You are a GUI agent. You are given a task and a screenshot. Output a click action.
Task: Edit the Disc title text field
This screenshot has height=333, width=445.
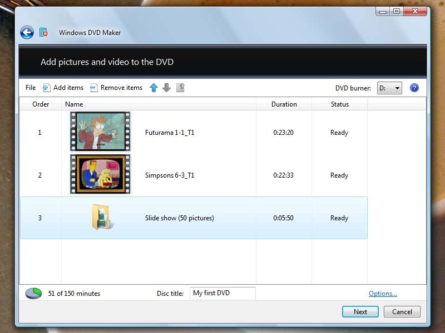click(222, 293)
